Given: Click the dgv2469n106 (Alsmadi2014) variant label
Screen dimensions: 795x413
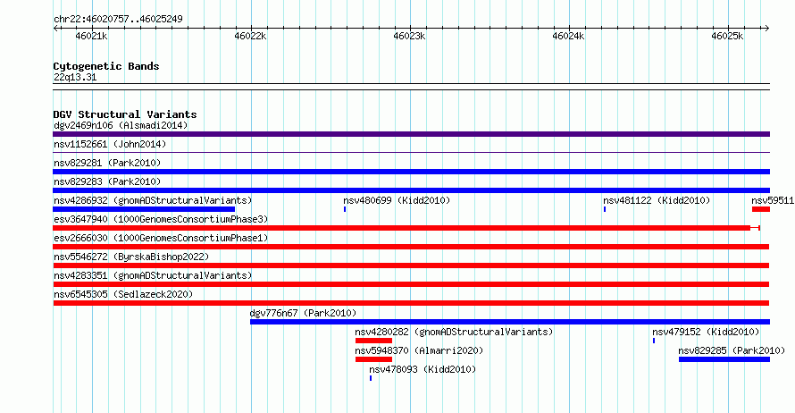Looking at the screenshot, I should 121,125.
